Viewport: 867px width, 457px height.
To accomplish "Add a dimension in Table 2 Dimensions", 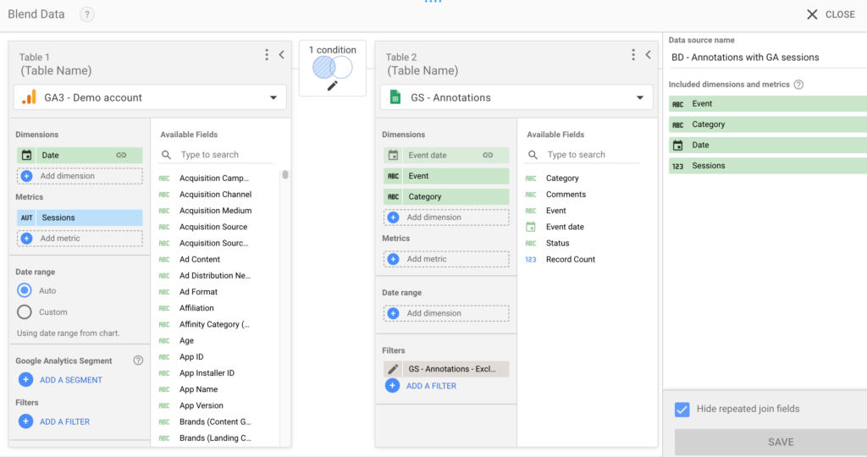I will [446, 217].
